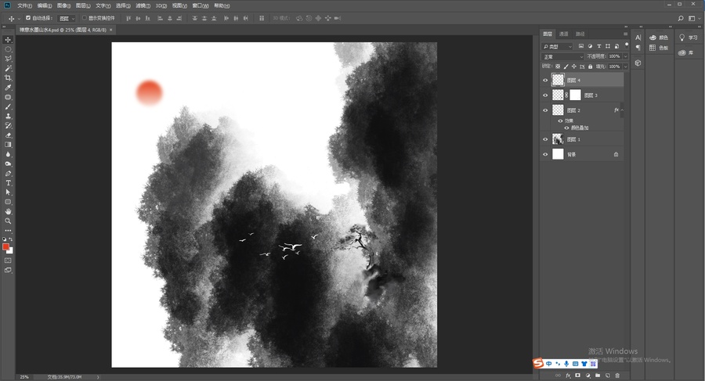Toggle visibility of 图层 2
The image size is (705, 381).
[545, 110]
